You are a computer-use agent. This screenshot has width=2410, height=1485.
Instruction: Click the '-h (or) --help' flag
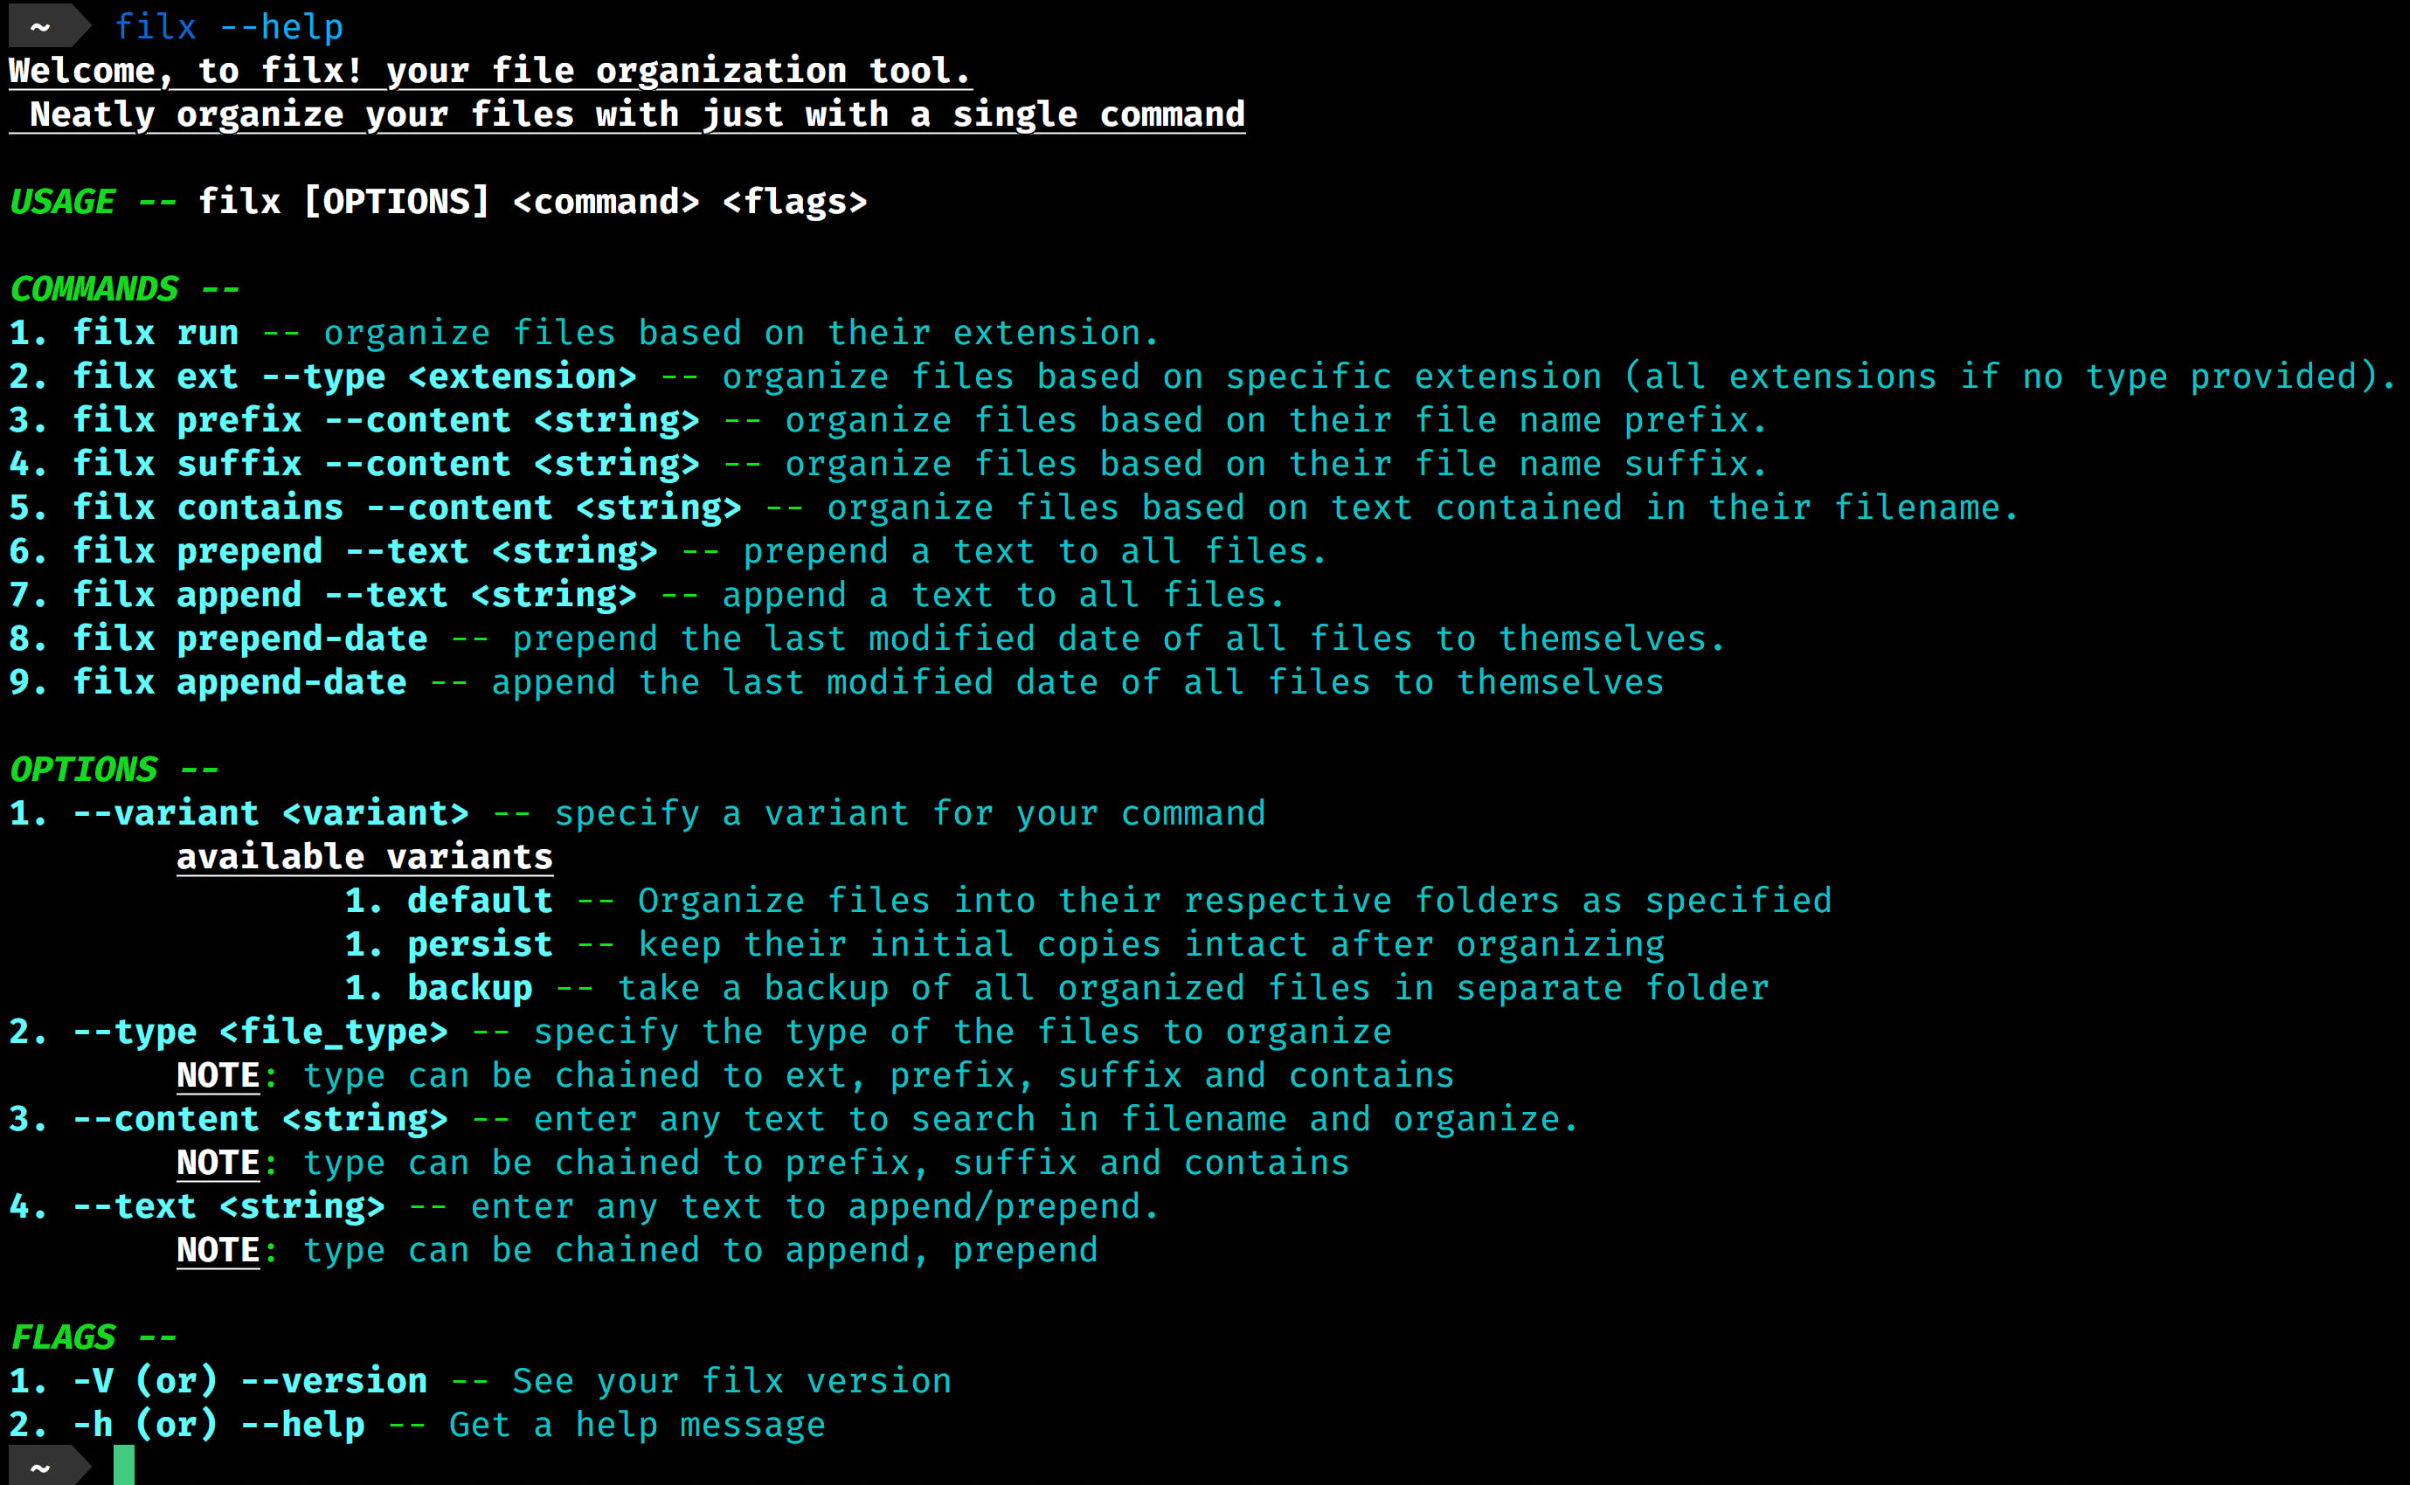(218, 1424)
